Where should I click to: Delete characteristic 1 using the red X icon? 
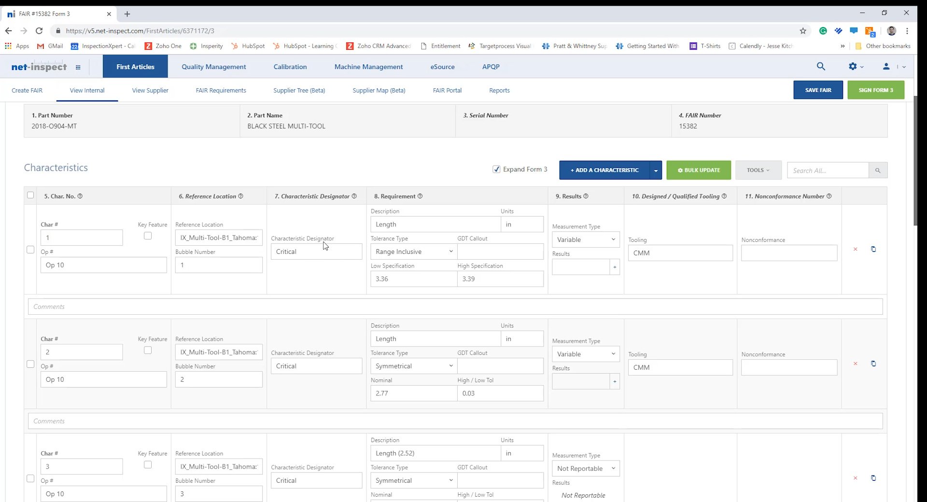pos(855,249)
